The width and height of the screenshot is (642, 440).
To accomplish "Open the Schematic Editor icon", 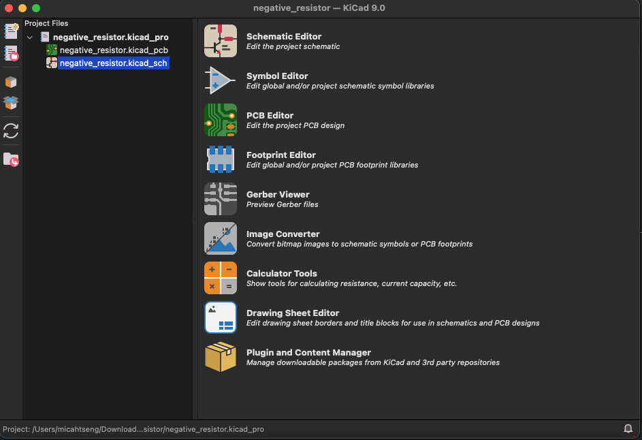I will point(221,41).
